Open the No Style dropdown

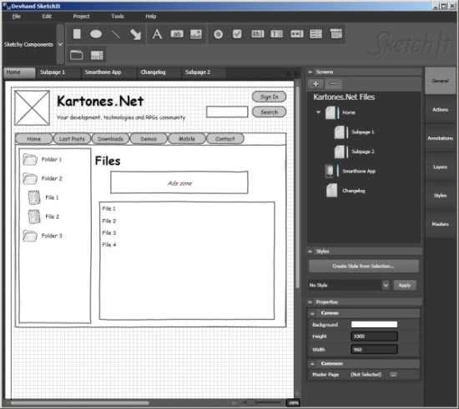pos(386,285)
